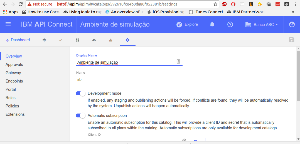Open the notifications bell
Screen dimensions: 300x144
coord(212,24)
